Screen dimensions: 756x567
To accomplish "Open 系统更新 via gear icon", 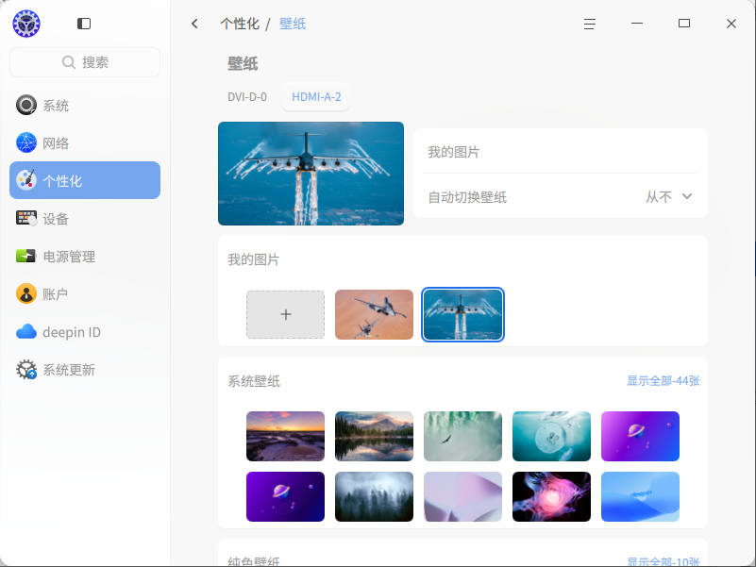I will (x=26, y=370).
